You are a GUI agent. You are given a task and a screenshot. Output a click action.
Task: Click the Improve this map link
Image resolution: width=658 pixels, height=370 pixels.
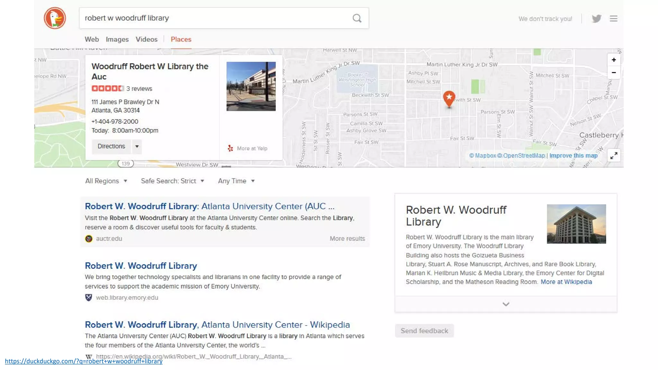click(x=574, y=156)
